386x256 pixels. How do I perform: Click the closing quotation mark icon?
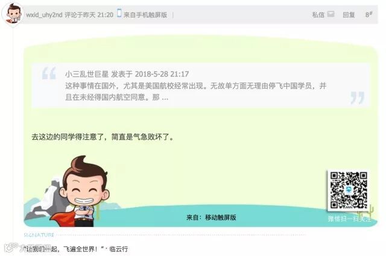pos(358,98)
